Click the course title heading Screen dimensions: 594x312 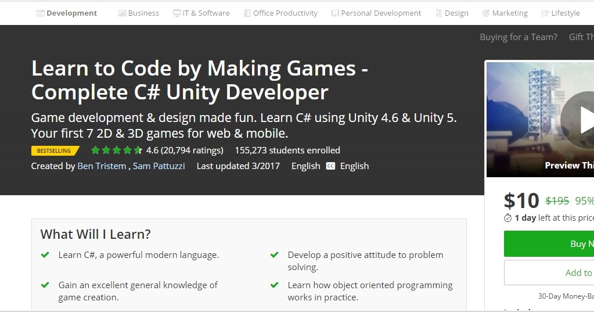coord(200,80)
